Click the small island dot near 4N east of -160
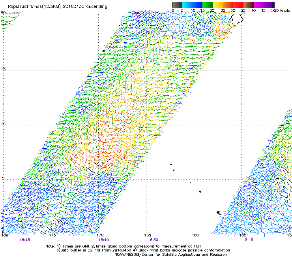292x257 pixels. [x=200, y=191]
